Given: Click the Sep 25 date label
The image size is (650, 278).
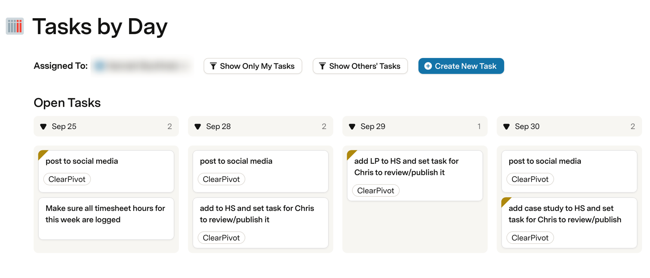Looking at the screenshot, I should click(64, 127).
